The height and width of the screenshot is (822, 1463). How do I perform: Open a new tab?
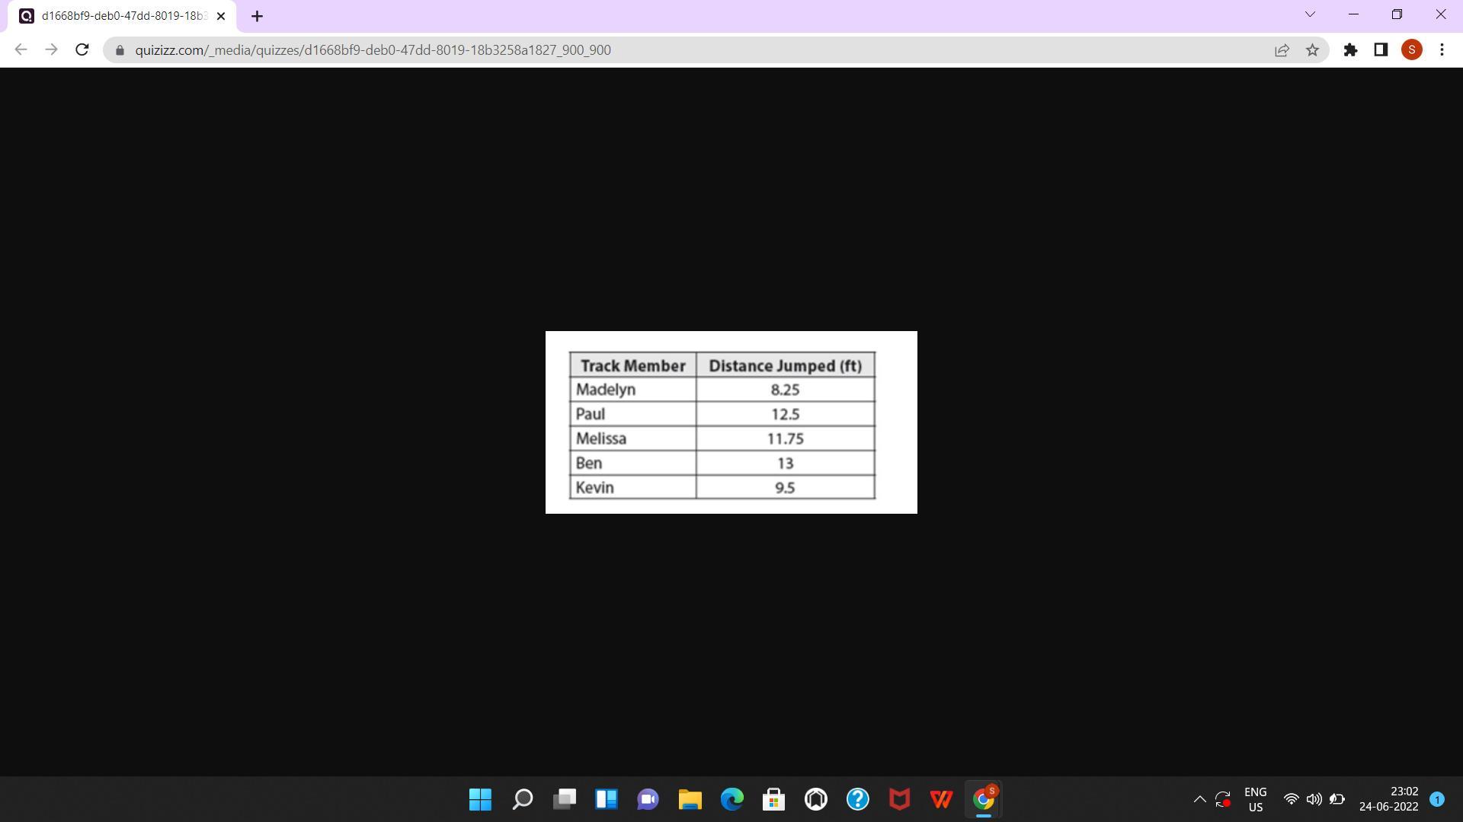tap(257, 16)
